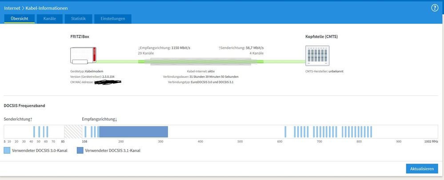The width and height of the screenshot is (444, 180).
Task: Open the Statistik tab
Action: (x=78, y=19)
